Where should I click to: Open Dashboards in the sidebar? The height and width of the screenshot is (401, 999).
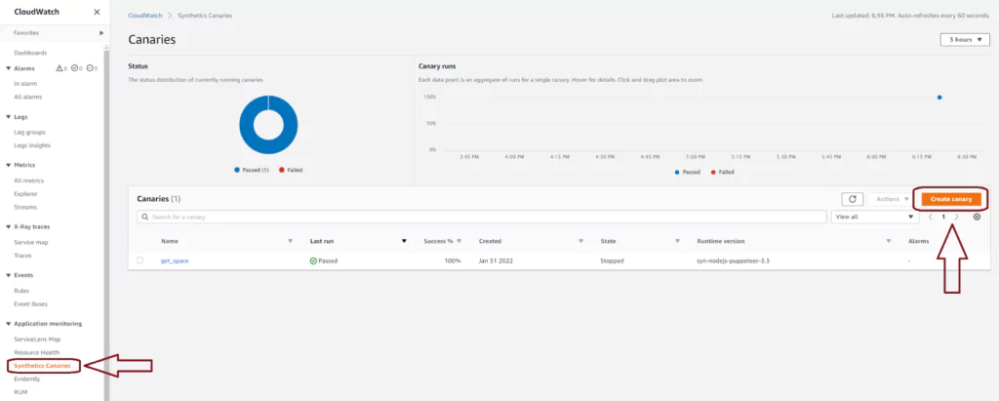[x=30, y=53]
